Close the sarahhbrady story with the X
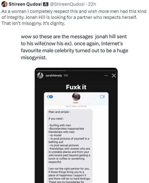This screenshot has width=149, height=183. pos(114,76)
